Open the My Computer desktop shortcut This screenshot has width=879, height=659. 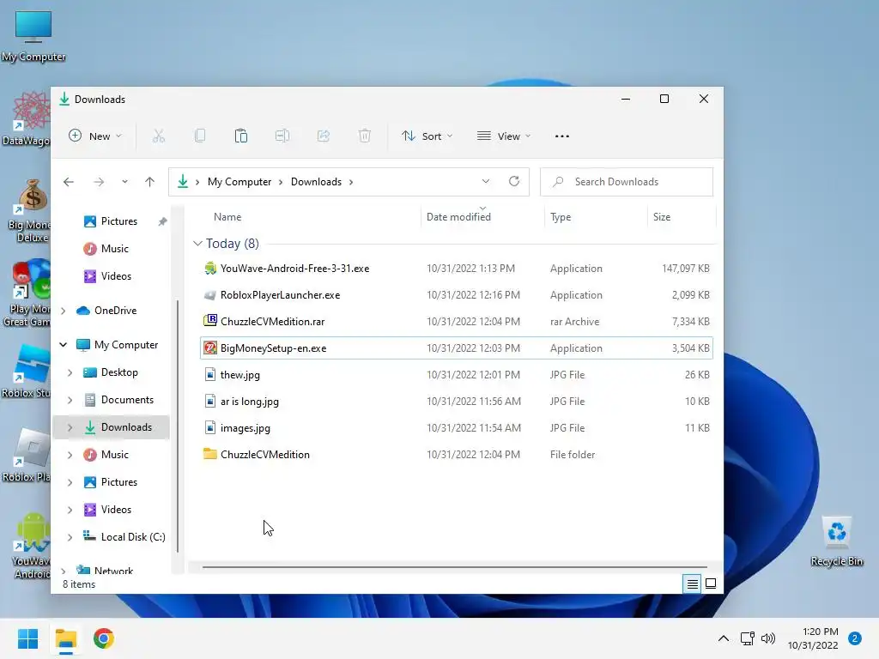click(x=33, y=36)
